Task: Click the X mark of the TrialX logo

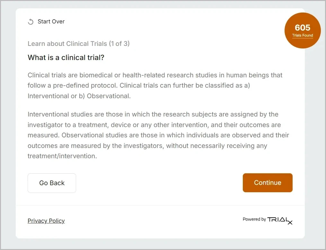Action: [290, 222]
